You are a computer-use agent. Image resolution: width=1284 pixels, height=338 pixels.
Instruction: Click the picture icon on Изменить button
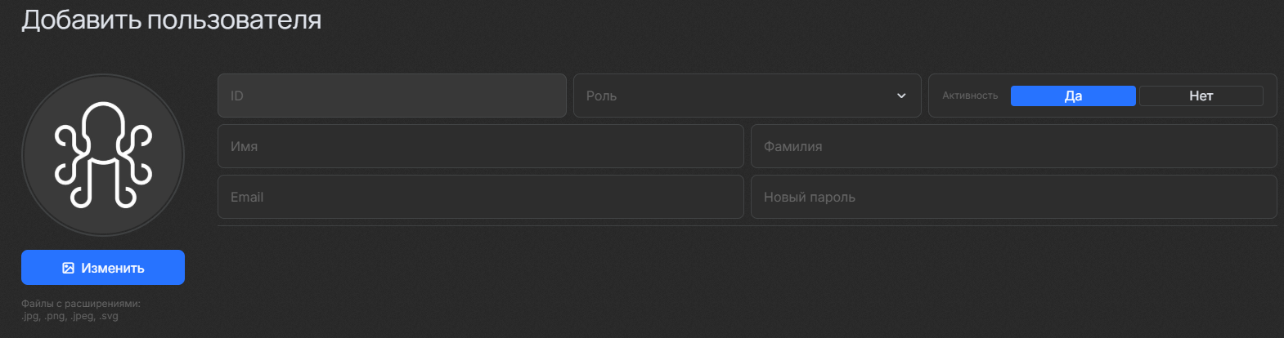click(x=69, y=268)
